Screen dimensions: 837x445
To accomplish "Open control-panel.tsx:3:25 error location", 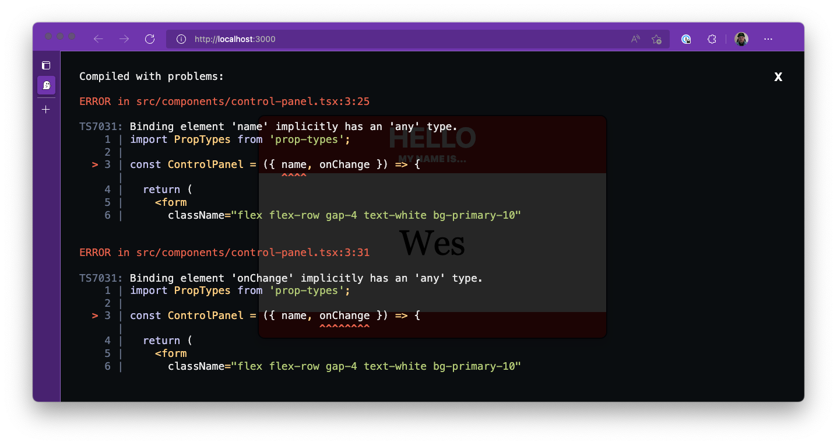I will (253, 101).
